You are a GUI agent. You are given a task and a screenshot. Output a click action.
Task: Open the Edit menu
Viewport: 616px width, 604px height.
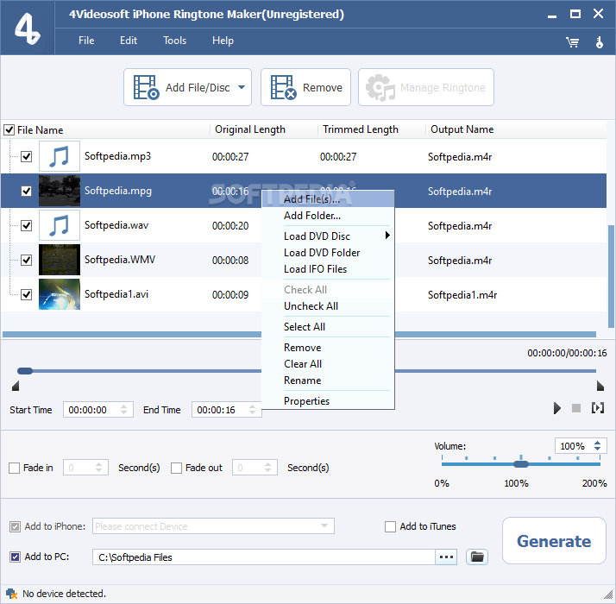[128, 41]
